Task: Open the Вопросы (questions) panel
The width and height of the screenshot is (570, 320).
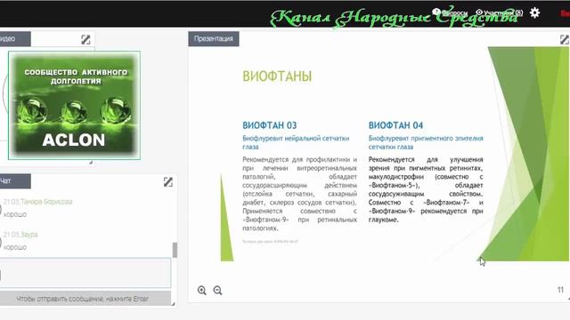Action: pos(450,12)
